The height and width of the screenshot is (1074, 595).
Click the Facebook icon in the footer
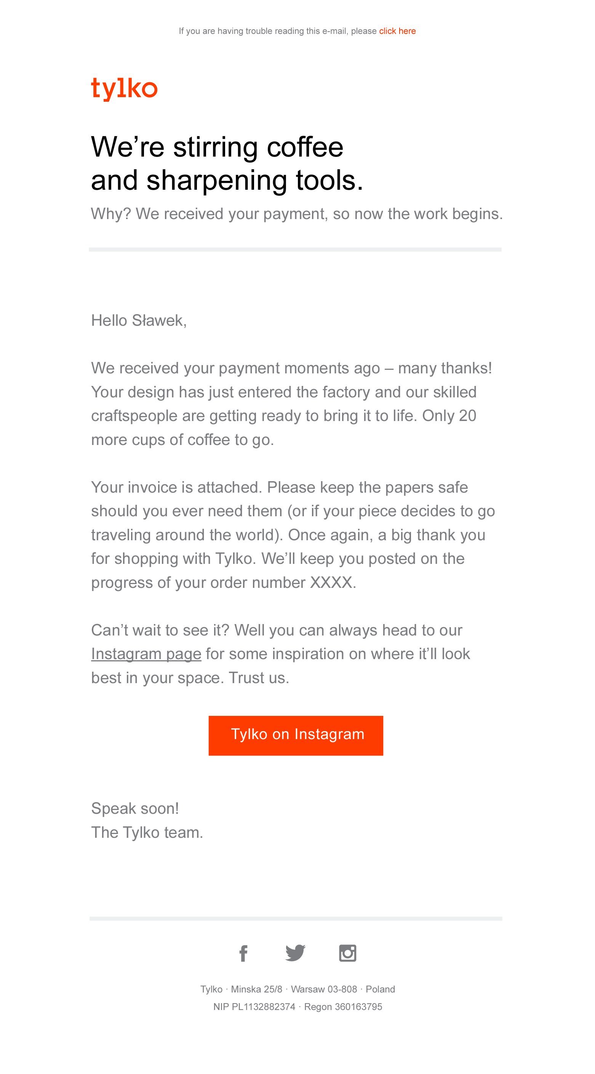click(243, 953)
